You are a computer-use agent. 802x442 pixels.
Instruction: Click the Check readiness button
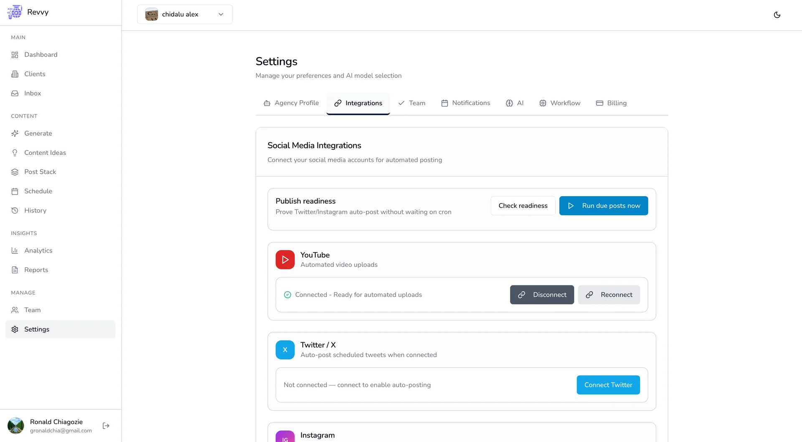[523, 206]
